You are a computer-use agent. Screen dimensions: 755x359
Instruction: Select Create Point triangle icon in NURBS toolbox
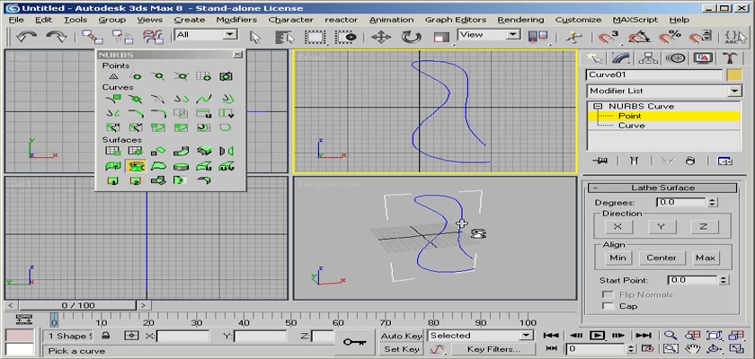pyautogui.click(x=113, y=76)
